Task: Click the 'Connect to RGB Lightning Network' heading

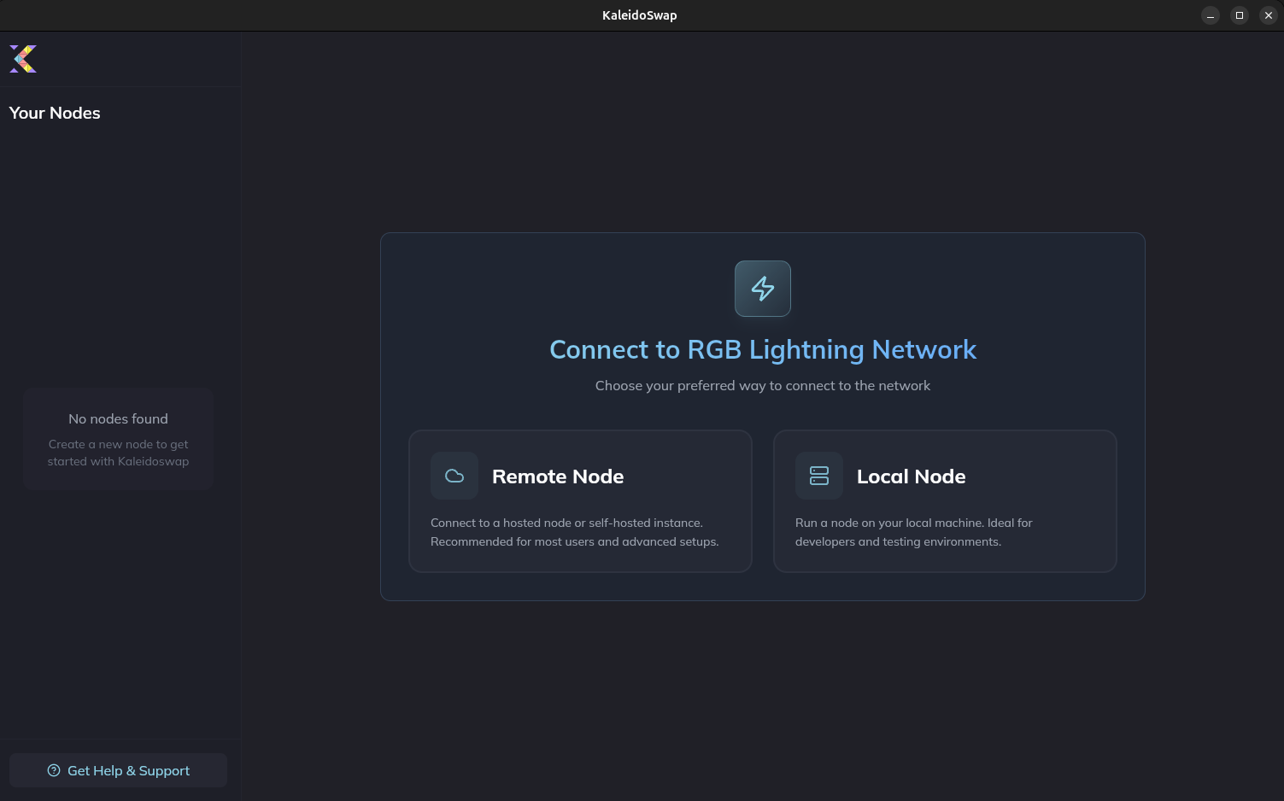Action: (763, 349)
